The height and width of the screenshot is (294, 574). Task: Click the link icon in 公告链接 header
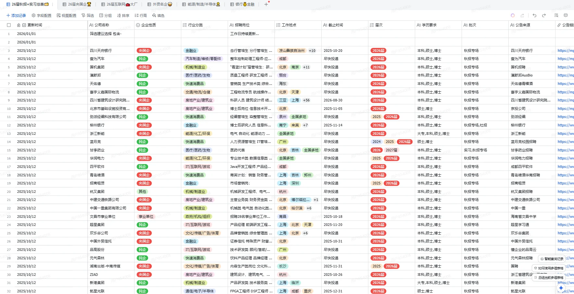click(x=559, y=25)
